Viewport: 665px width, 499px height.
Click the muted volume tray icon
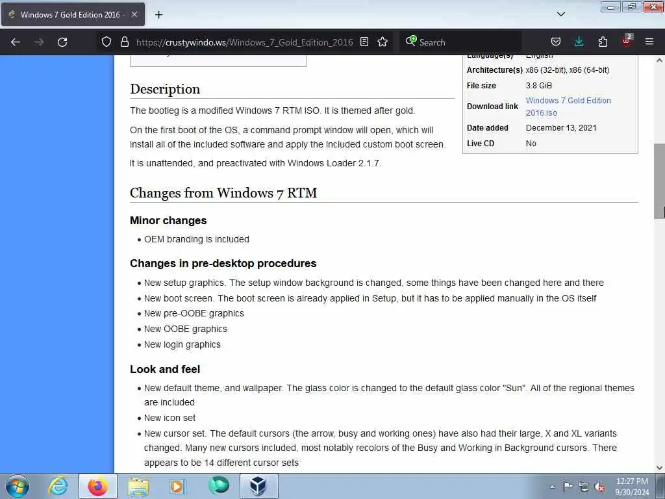point(599,487)
